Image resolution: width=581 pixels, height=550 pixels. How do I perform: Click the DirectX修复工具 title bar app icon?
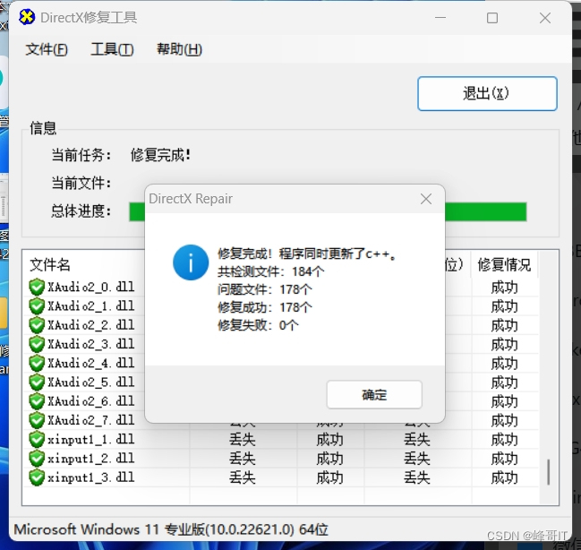click(27, 17)
